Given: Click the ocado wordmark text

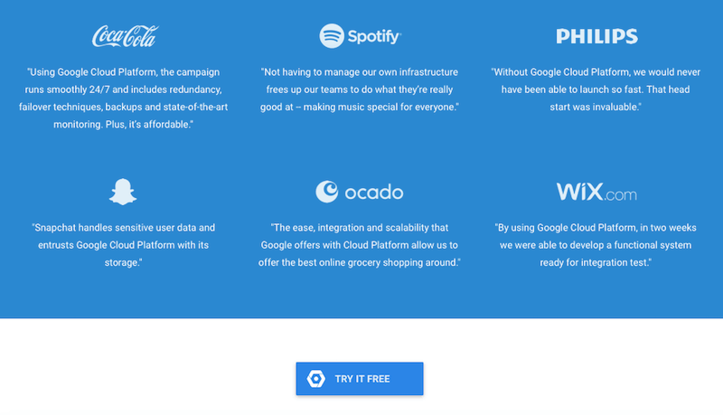Looking at the screenshot, I should [x=373, y=193].
